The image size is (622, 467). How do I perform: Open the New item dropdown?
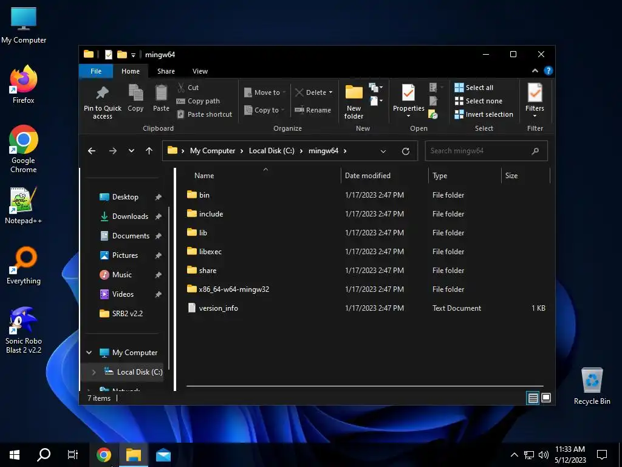pyautogui.click(x=375, y=88)
